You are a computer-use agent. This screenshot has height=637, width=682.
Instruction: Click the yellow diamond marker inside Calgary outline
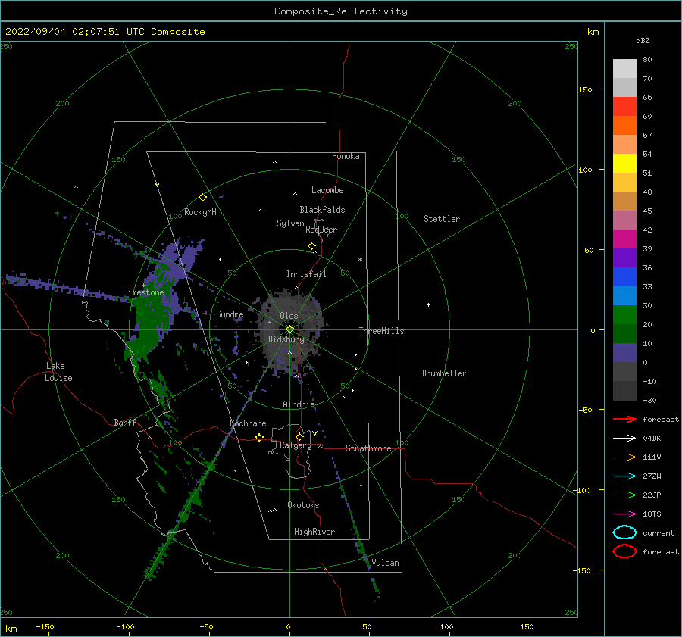coord(299,436)
